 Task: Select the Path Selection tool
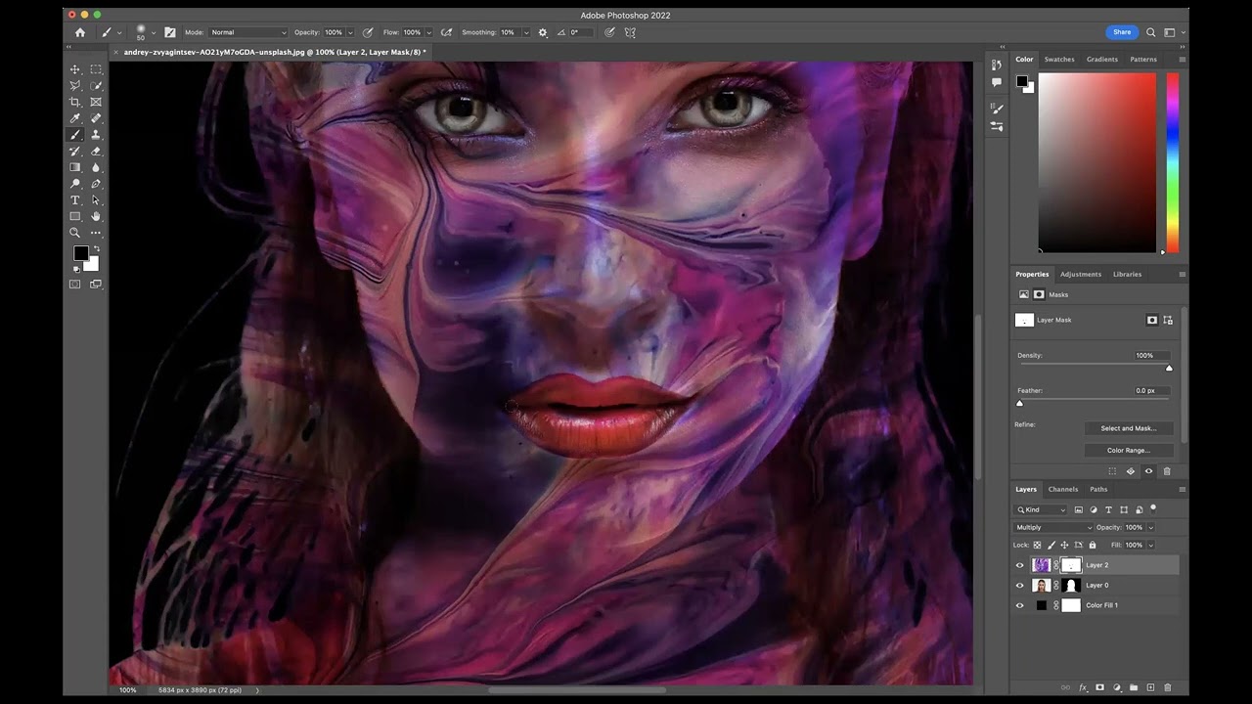96,200
